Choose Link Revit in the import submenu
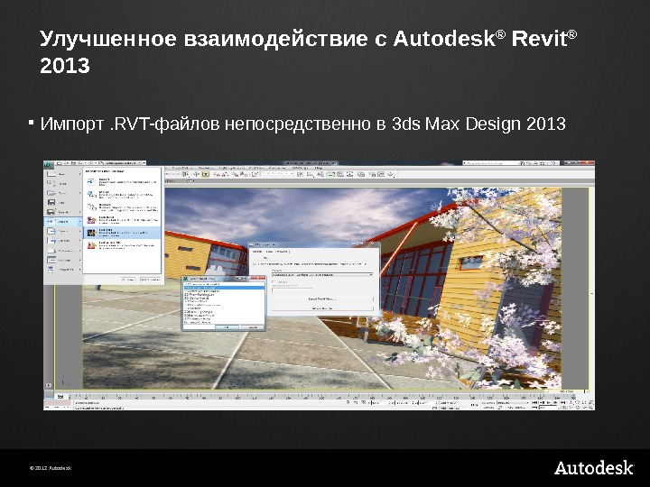Screen dimensions: 650x487 [122, 220]
